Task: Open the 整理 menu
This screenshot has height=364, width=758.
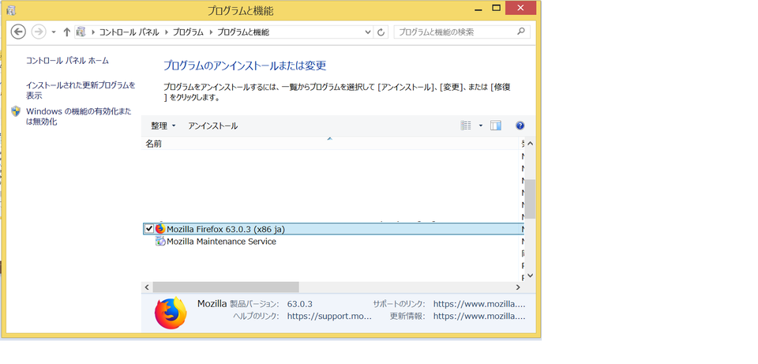Action: 163,126
